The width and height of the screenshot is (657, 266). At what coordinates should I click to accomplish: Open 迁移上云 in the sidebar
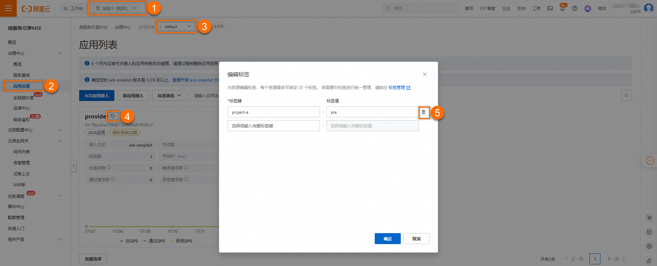[x=22, y=174]
